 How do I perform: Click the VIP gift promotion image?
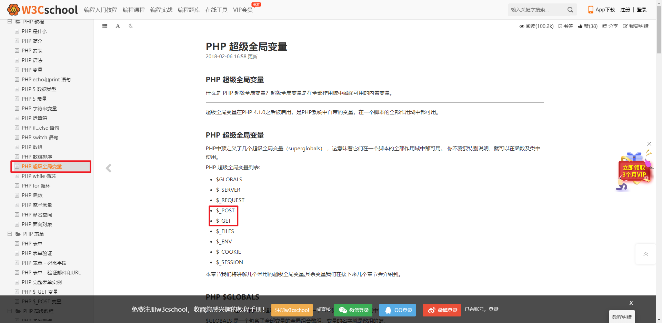[634, 171]
